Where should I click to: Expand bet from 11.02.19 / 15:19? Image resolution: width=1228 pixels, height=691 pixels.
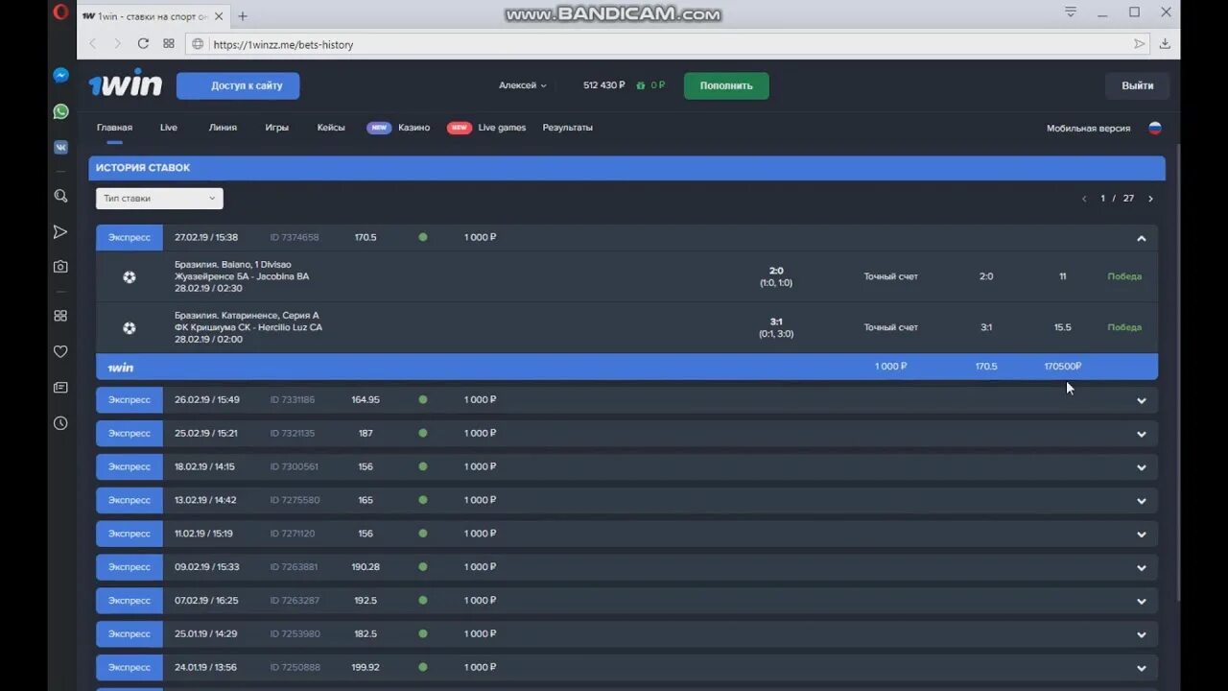coord(1141,535)
